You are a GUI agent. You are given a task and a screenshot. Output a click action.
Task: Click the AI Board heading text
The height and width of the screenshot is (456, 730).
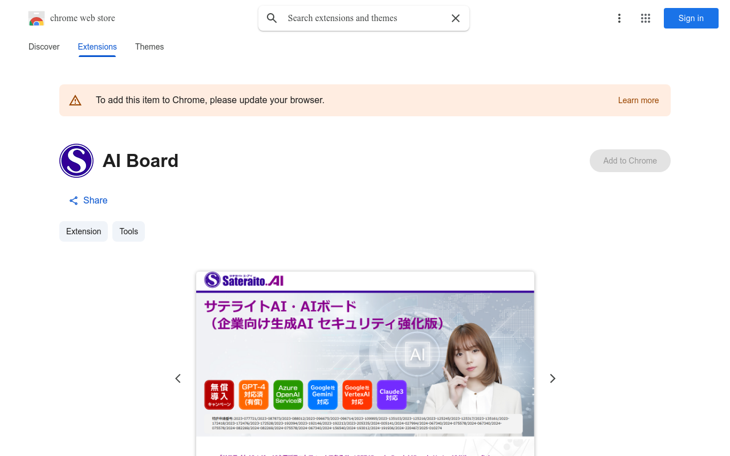(140, 161)
